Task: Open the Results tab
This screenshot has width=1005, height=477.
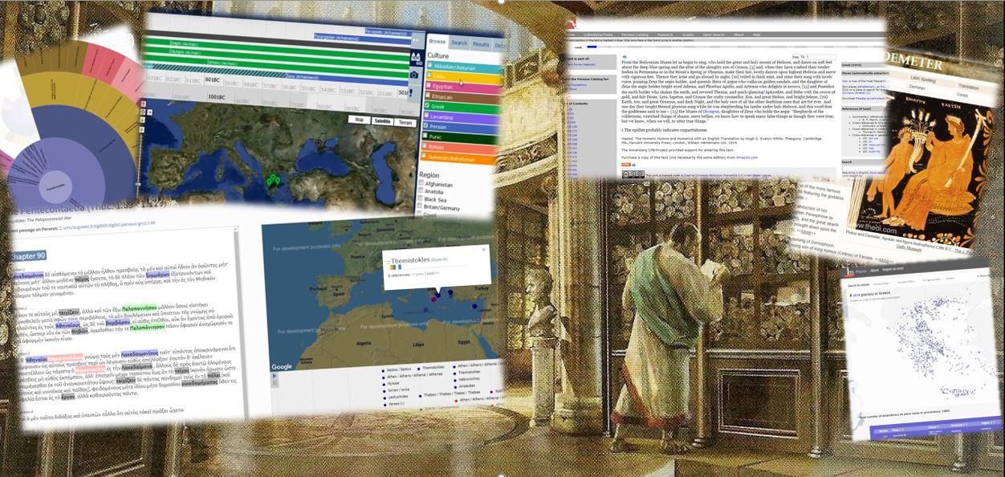Action: 481,44
